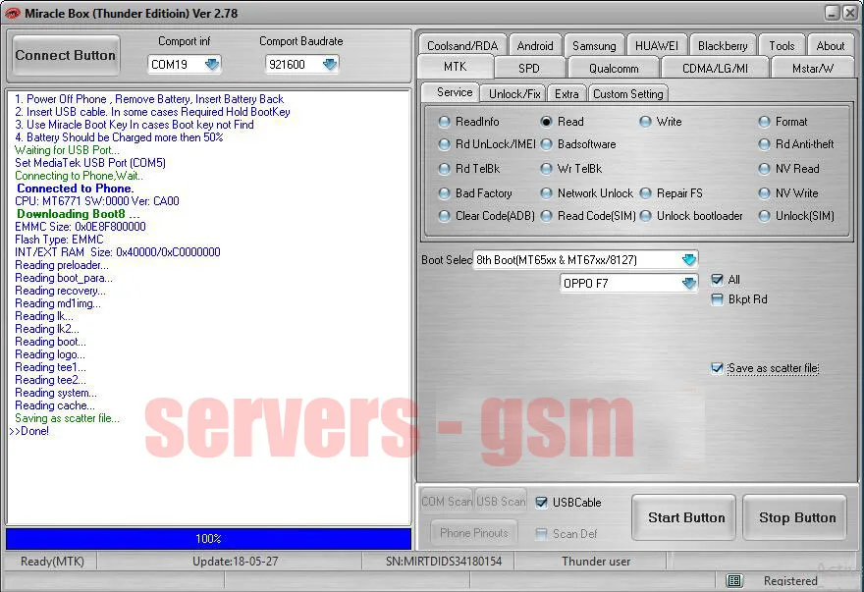
Task: Click the Stop Button
Action: pos(795,517)
